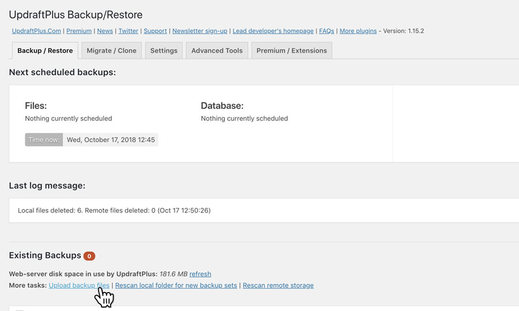This screenshot has width=519, height=311.
Task: Click the 'Files:' heading
Action: pyautogui.click(x=36, y=106)
